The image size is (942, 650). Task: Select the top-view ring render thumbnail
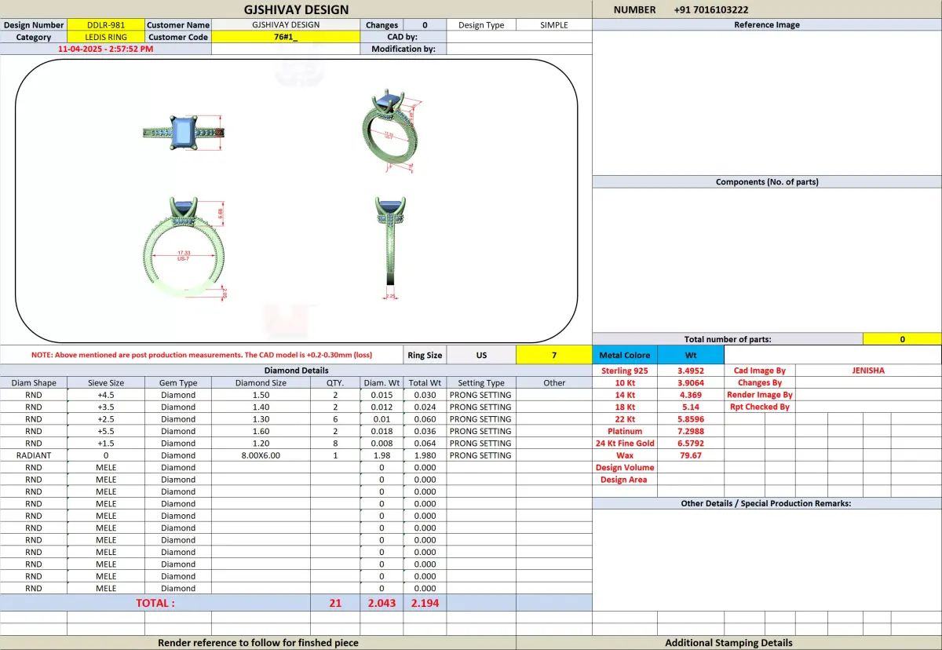(184, 131)
